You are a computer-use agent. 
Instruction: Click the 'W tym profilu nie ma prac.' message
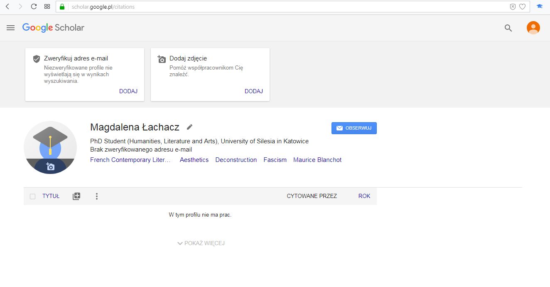click(x=200, y=215)
